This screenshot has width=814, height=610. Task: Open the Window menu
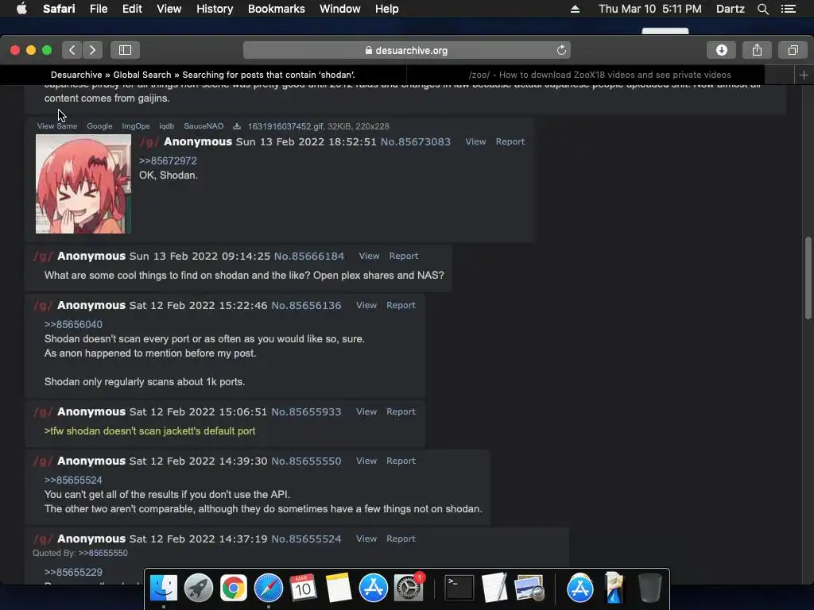tap(340, 9)
